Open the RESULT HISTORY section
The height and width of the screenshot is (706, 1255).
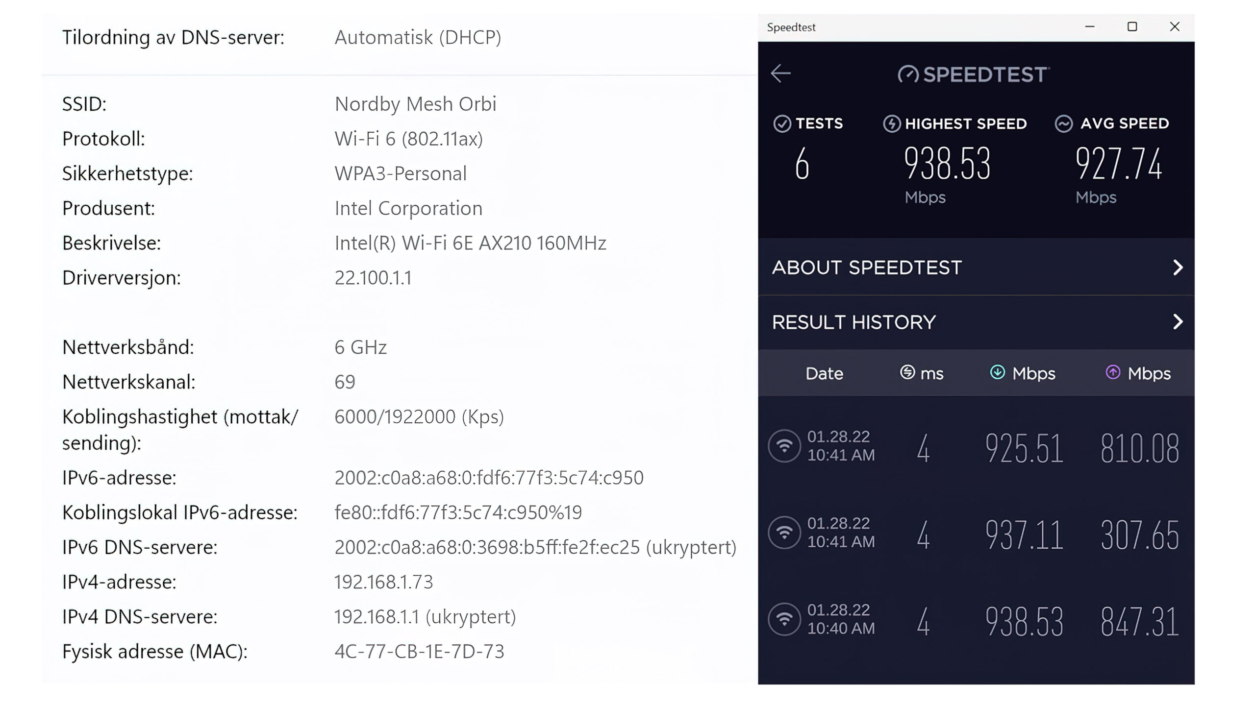click(976, 322)
